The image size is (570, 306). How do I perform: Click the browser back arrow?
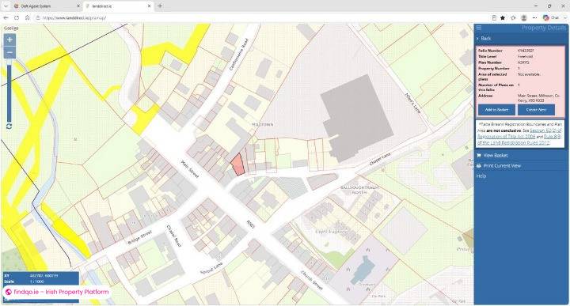pos(6,17)
